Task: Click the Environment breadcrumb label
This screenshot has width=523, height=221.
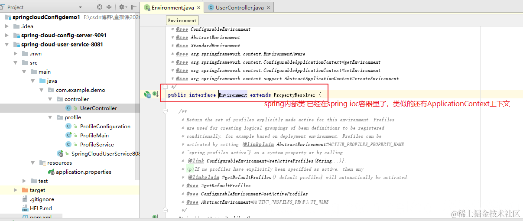Action: click(x=182, y=20)
